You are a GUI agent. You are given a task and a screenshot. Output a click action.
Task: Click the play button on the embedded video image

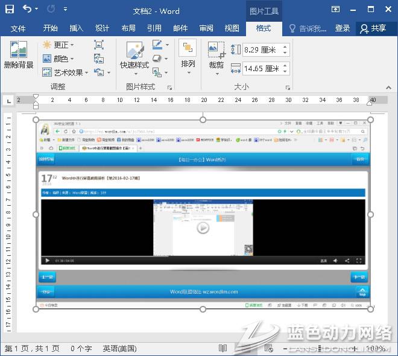click(x=203, y=228)
